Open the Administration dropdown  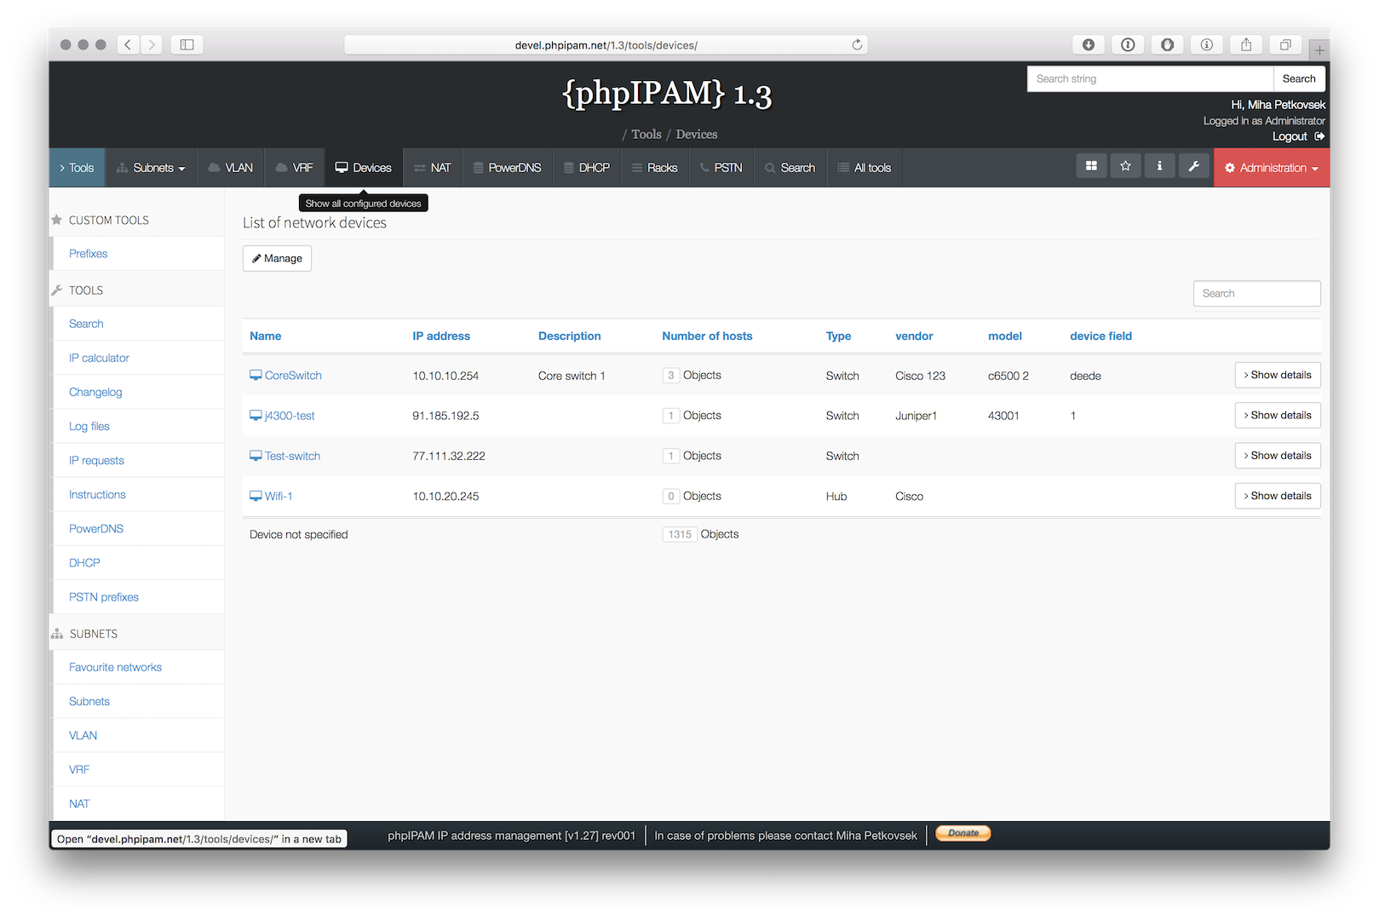click(x=1272, y=168)
